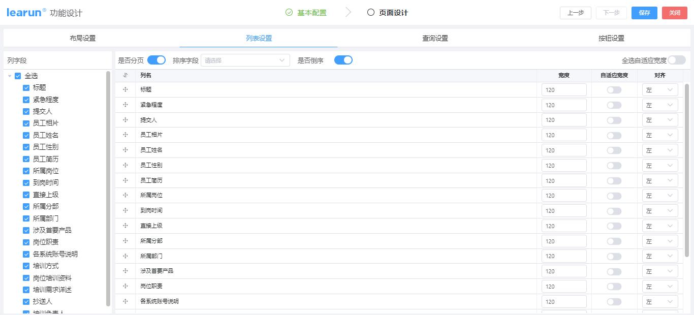The height and width of the screenshot is (315, 694).
Task: Turn off the 是否倒序 switch
Action: point(343,59)
